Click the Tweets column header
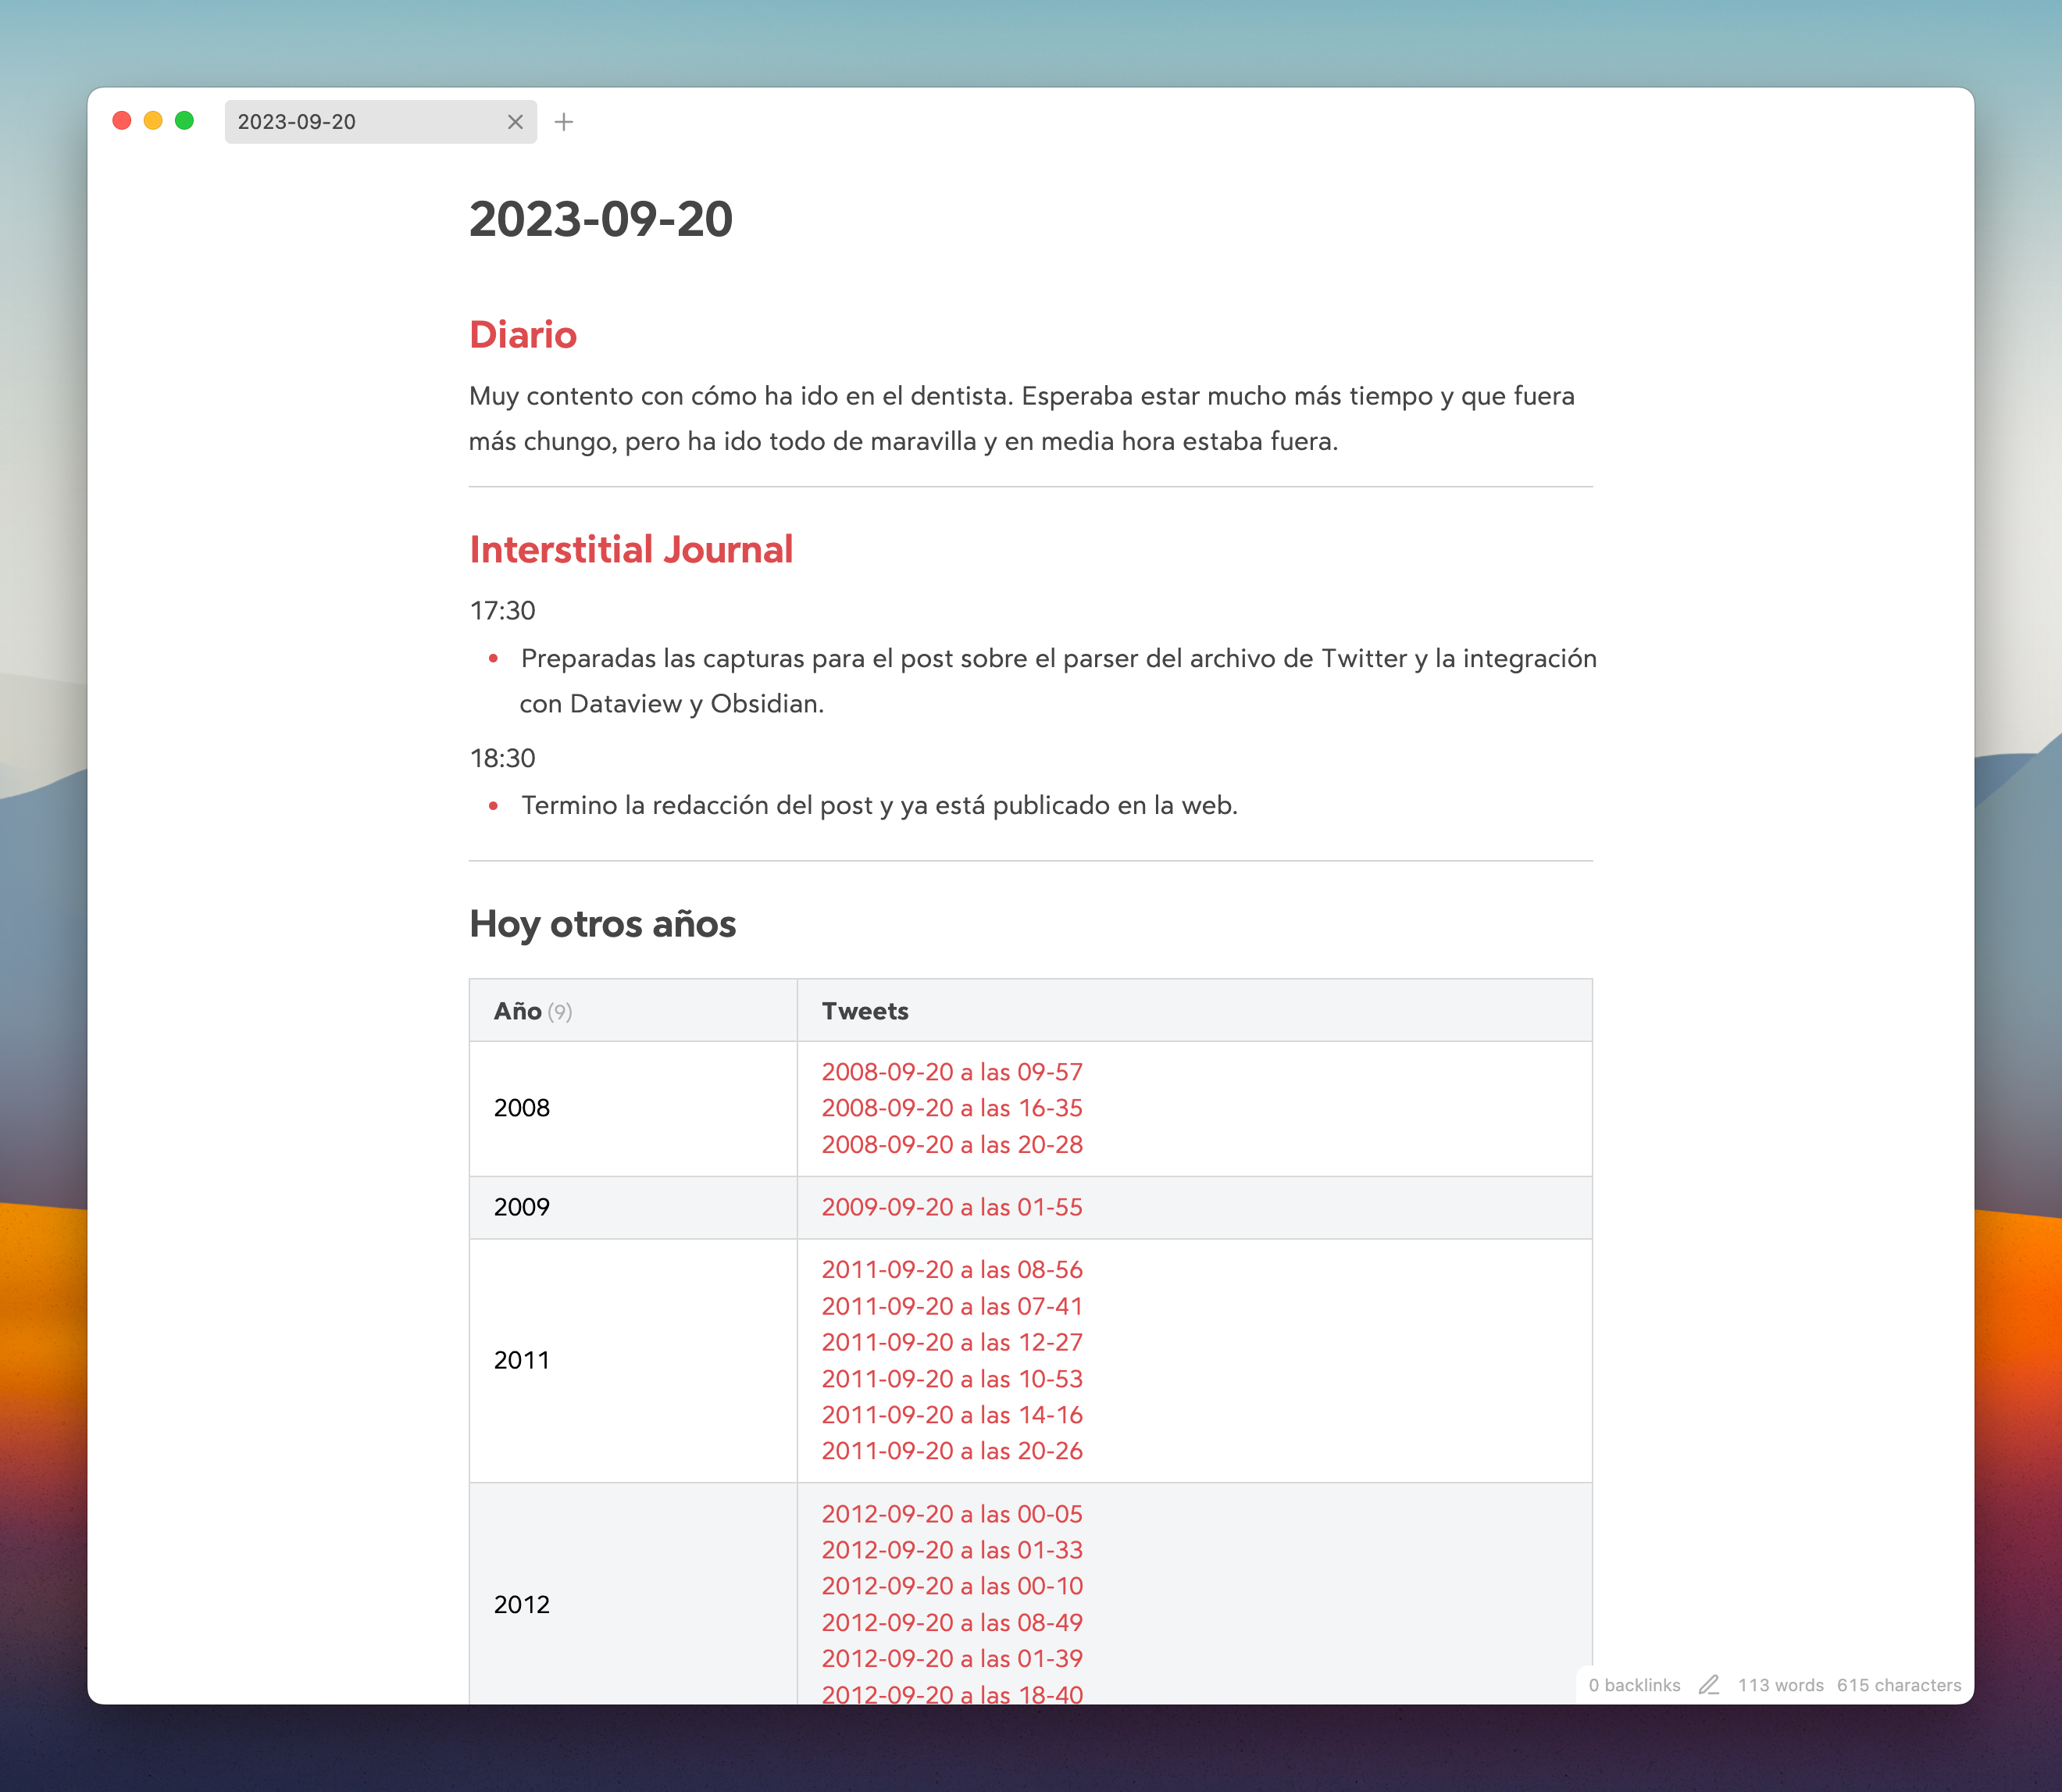The height and width of the screenshot is (1792, 2062). [x=865, y=1011]
